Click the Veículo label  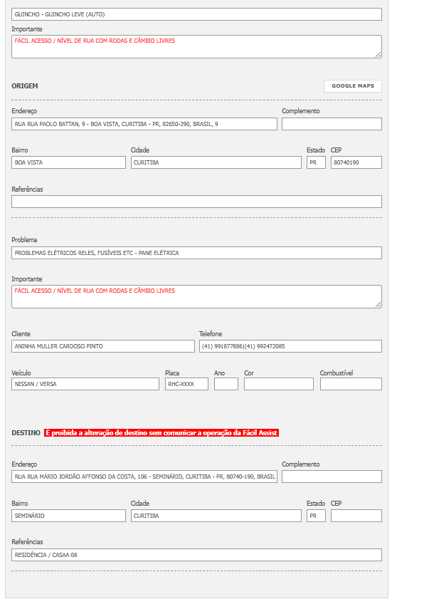[21, 373]
